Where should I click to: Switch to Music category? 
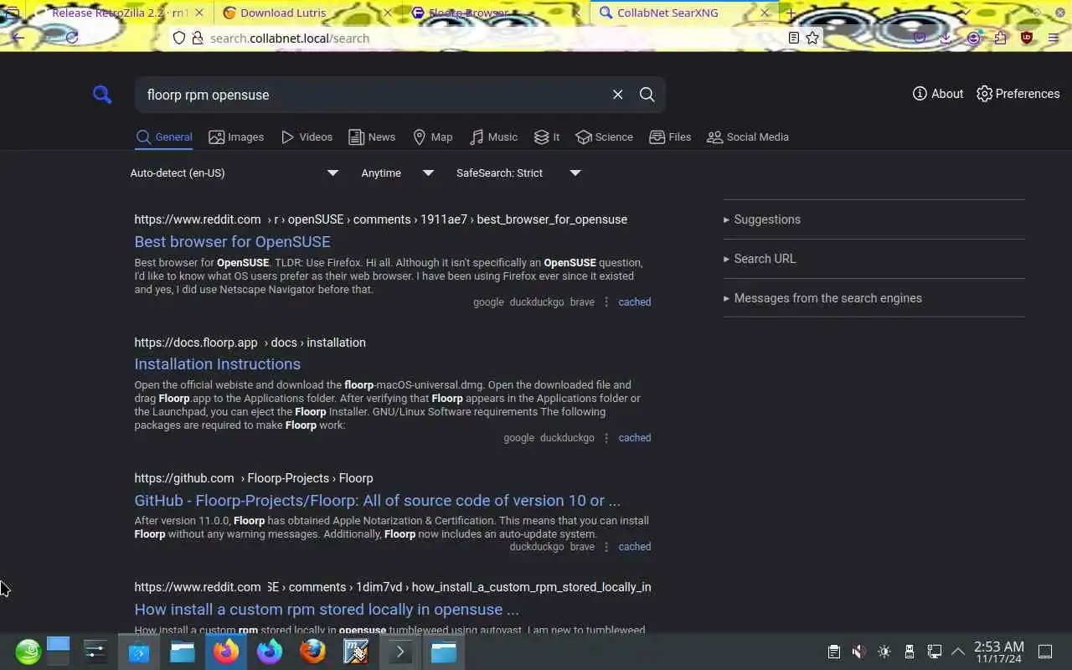[x=493, y=137]
